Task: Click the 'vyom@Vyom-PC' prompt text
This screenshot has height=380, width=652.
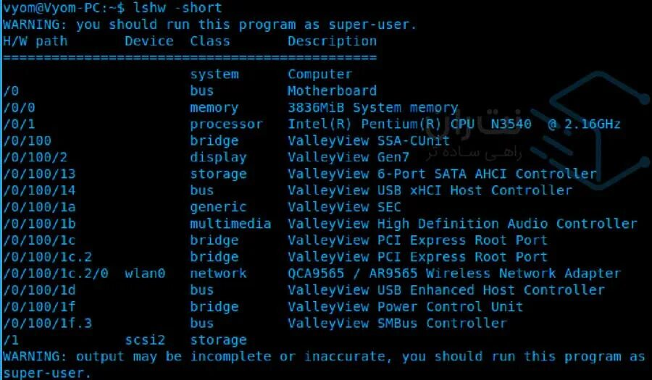Action: (x=47, y=8)
